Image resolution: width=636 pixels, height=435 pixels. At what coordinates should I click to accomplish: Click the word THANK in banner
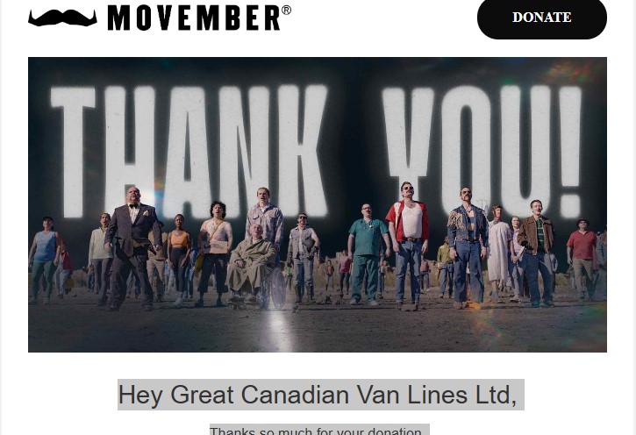[189, 150]
